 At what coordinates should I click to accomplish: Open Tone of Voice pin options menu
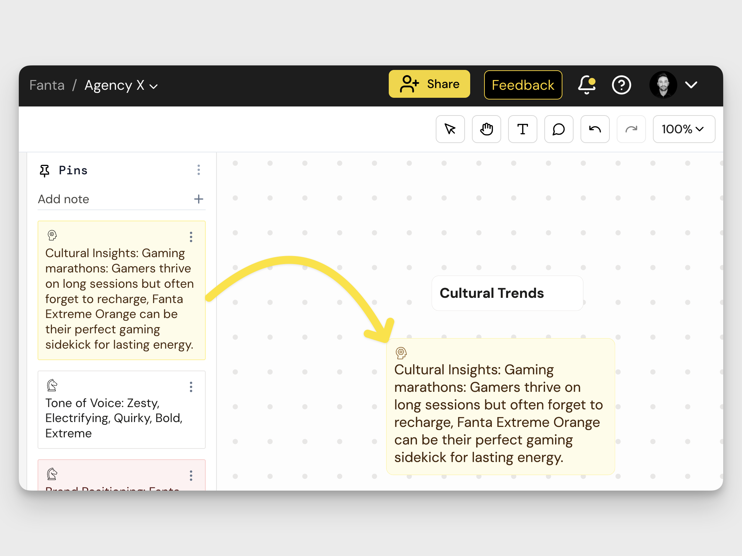191,387
